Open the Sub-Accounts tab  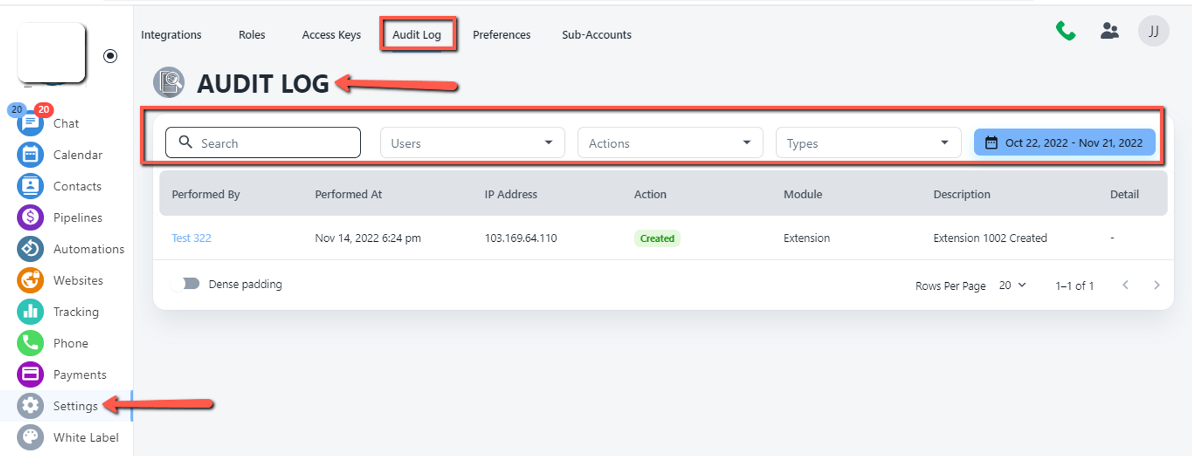(x=596, y=35)
